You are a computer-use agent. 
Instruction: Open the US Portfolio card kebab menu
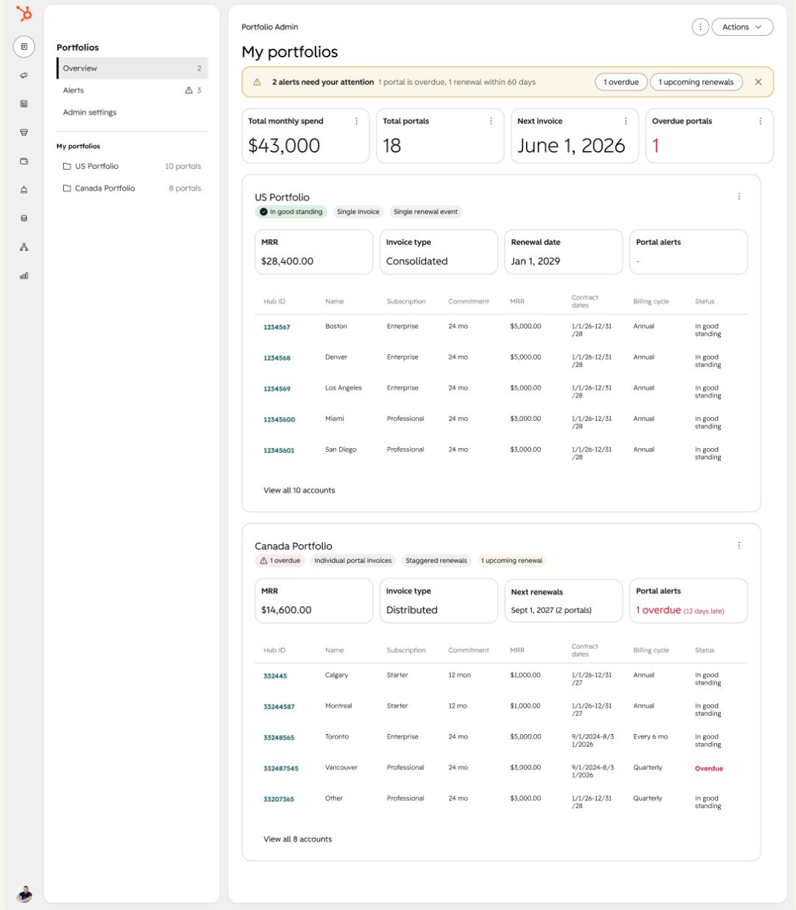tap(739, 197)
